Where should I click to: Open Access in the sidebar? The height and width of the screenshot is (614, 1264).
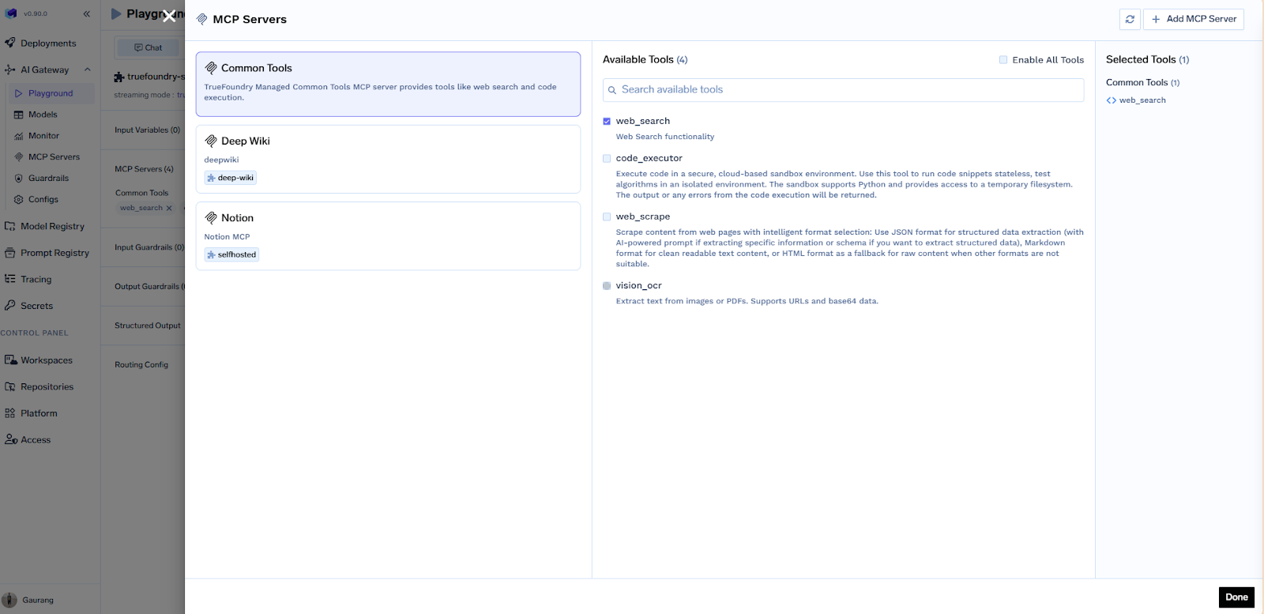pos(36,440)
